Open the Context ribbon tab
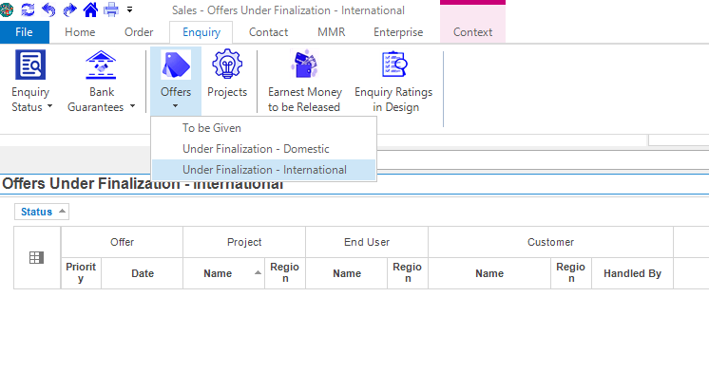 coord(472,32)
